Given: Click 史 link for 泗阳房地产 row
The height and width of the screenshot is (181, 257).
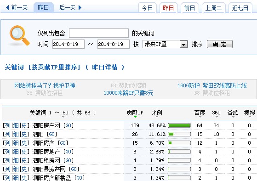Looking at the screenshot, I should pyautogui.click(x=24, y=152).
